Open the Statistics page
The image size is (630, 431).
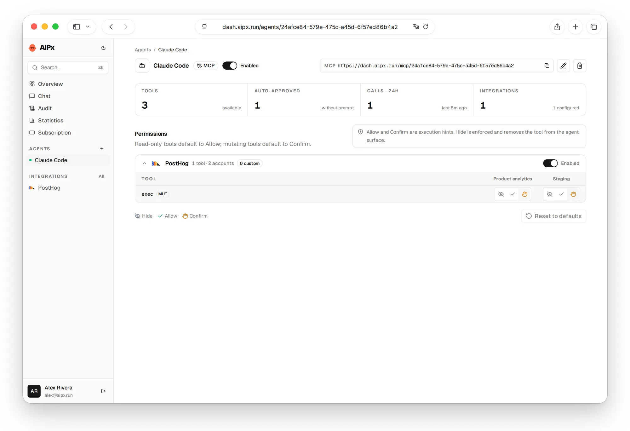(68, 120)
